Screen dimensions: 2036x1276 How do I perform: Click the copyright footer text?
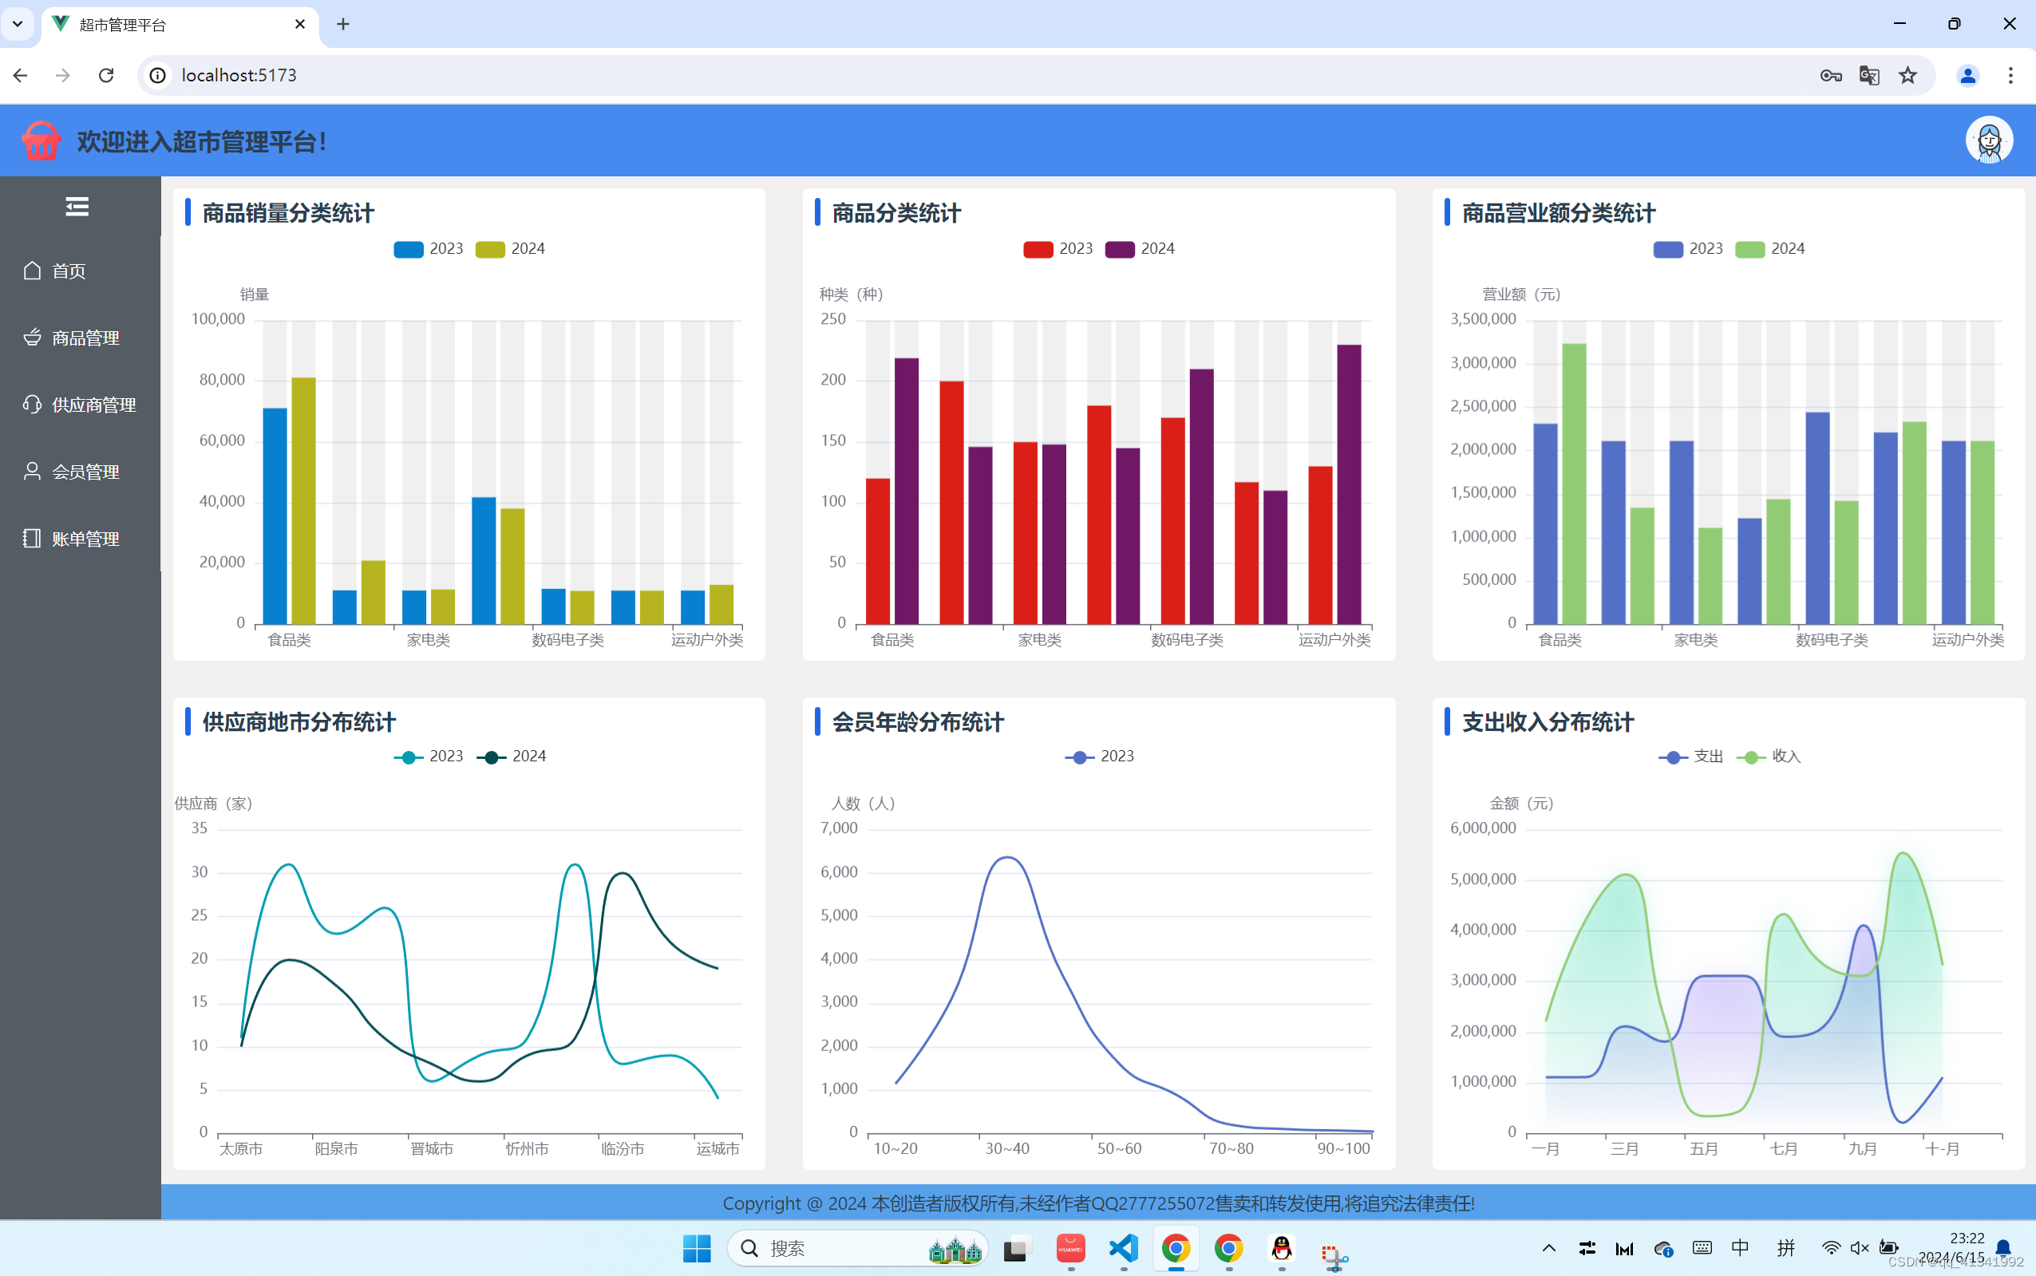(1097, 1203)
